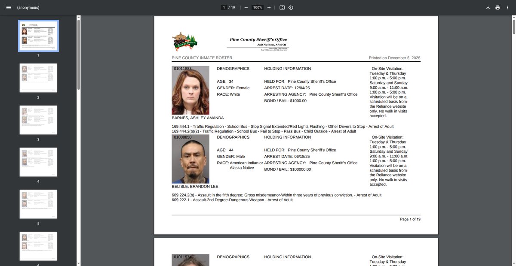516x266 pixels.
Task: Rotate the document counterclockwise
Action: click(x=291, y=7)
